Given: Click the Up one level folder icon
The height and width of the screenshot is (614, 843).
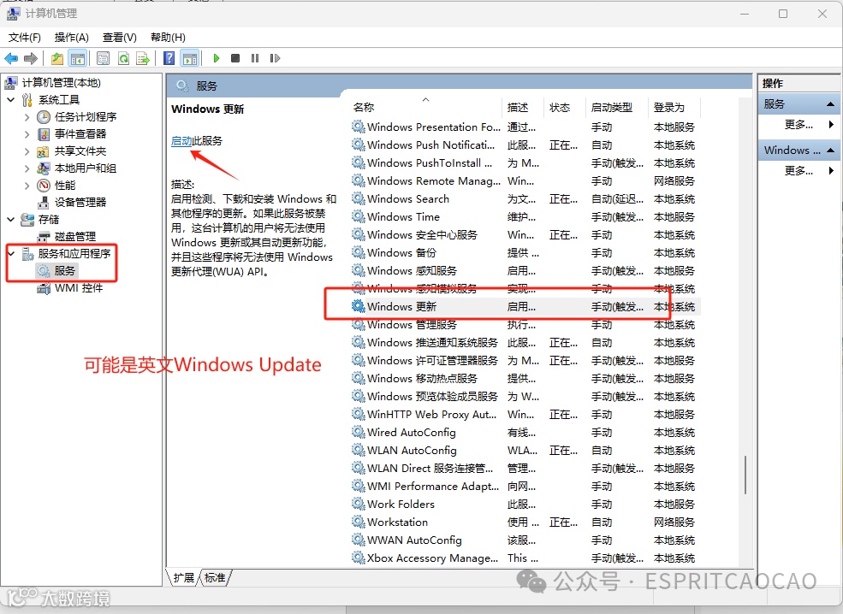Looking at the screenshot, I should coord(57,58).
